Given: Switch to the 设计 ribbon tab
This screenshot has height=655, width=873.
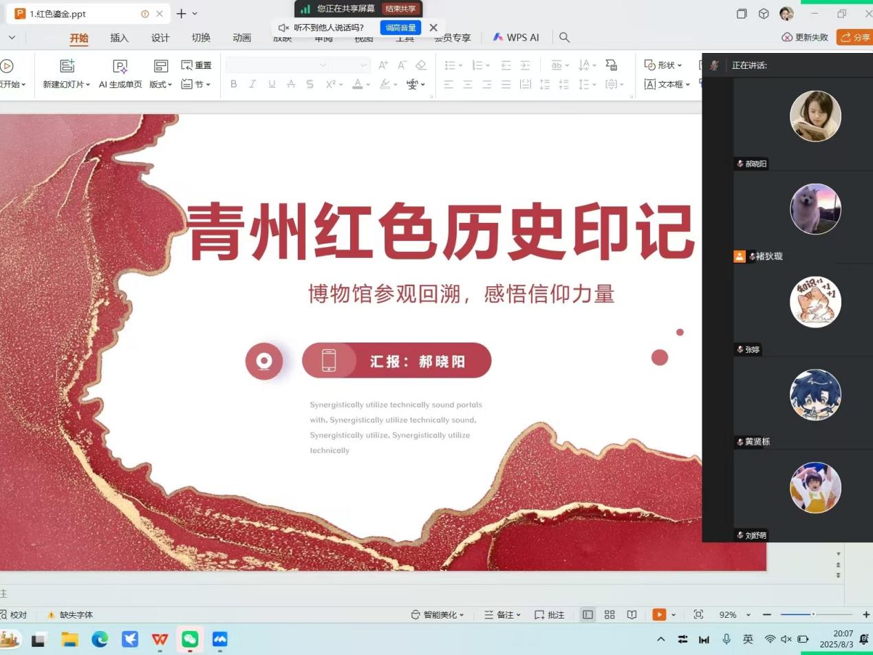Looking at the screenshot, I should [x=160, y=38].
